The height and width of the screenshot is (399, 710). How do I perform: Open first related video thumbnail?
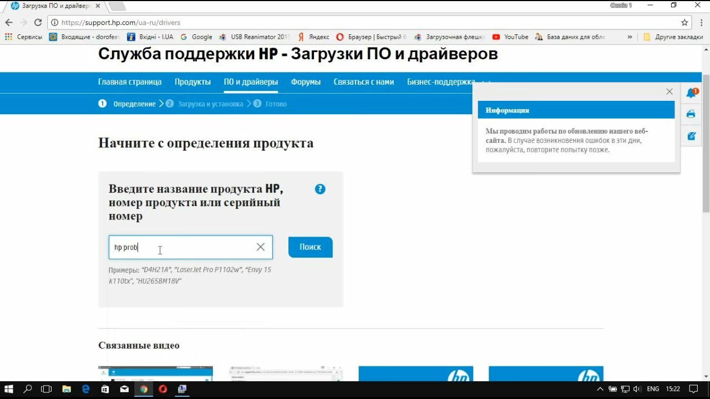click(x=155, y=374)
